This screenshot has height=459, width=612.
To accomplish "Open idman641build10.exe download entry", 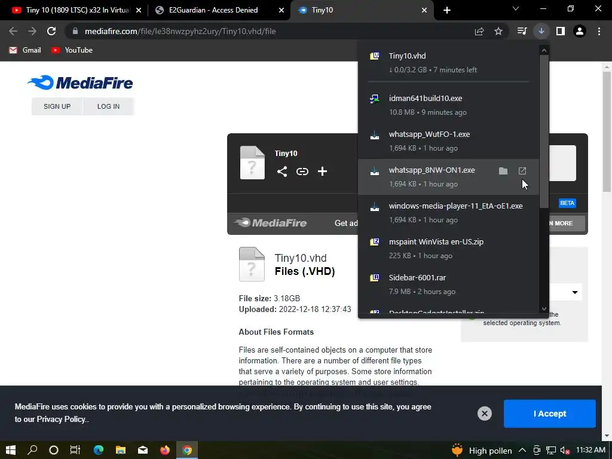I will pos(448,105).
